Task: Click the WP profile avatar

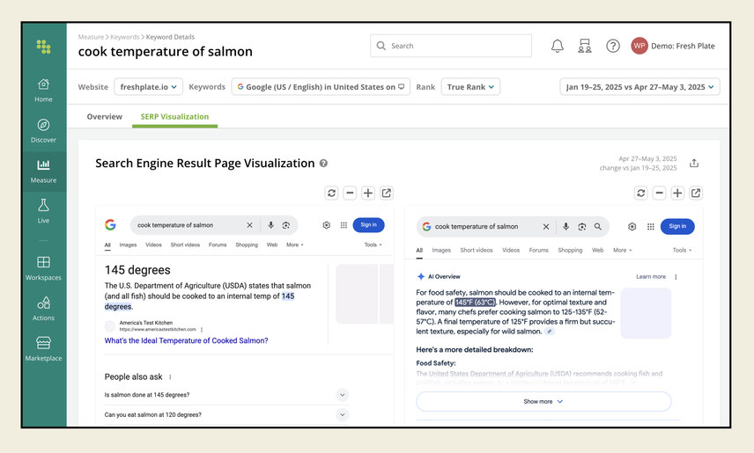Action: tap(639, 46)
